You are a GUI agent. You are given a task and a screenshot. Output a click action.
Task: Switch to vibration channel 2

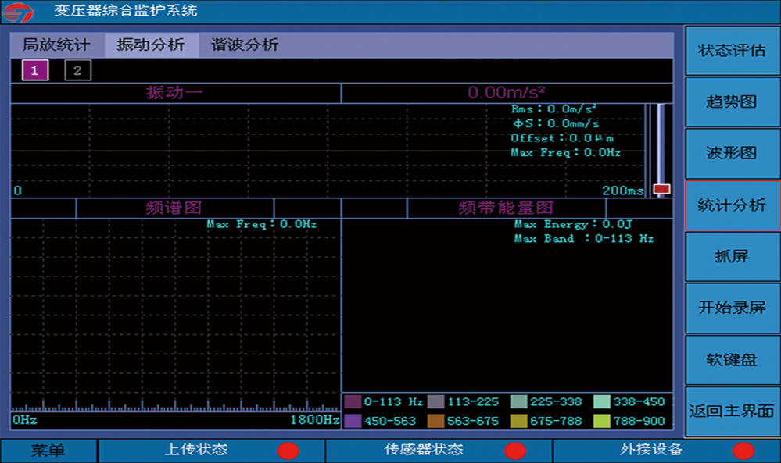pyautogui.click(x=77, y=71)
